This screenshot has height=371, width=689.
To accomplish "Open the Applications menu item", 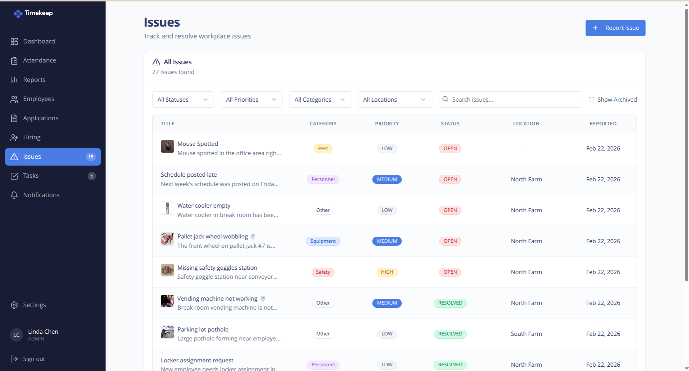I will coord(41,118).
